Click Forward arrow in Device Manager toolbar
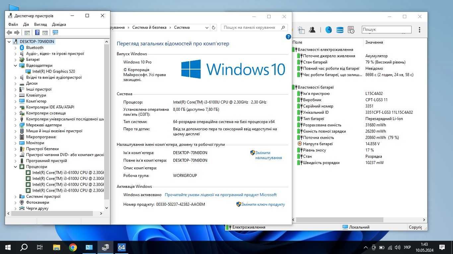 click(17, 32)
